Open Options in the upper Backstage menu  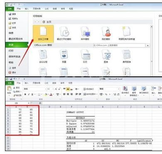coord(12,68)
